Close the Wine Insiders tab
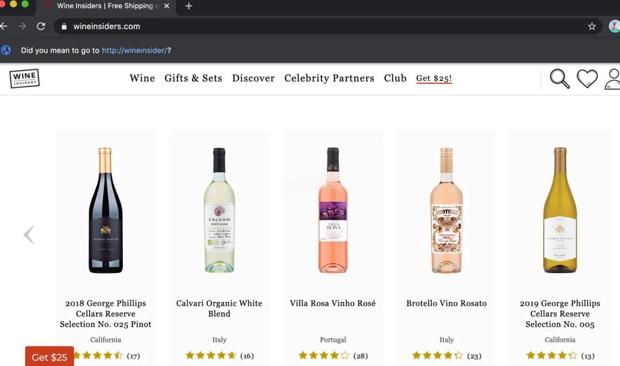This screenshot has height=366, width=620. coord(166,6)
